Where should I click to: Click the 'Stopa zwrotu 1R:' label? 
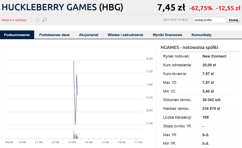tap(177, 126)
